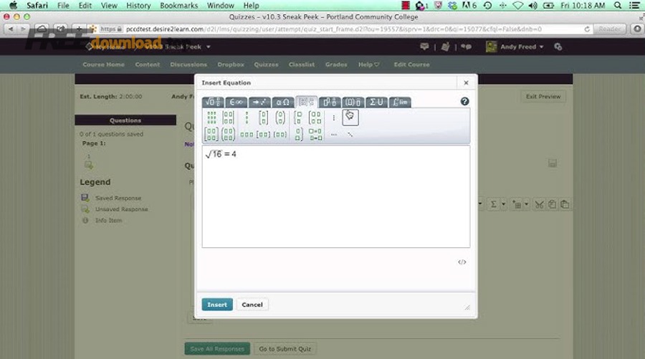Viewport: 645px width, 359px height.
Task: Insert square-bracket column vector template
Action: click(x=264, y=118)
